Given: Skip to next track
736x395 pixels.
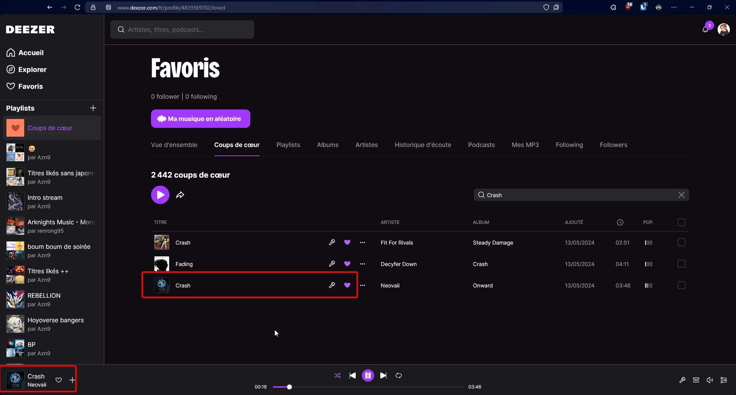Looking at the screenshot, I should pyautogui.click(x=383, y=375).
